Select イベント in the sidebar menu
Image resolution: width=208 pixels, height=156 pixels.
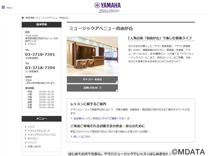click(x=32, y=142)
